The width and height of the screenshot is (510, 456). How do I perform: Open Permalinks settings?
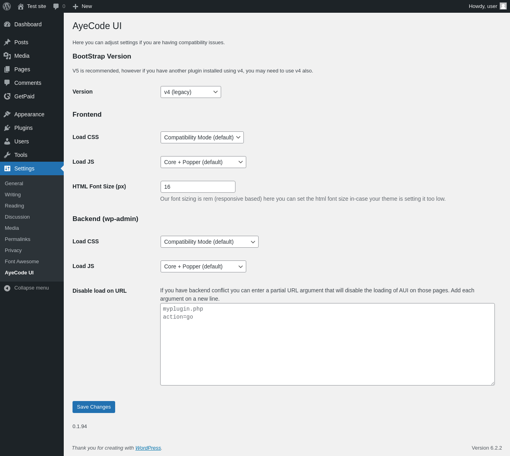tap(18, 239)
